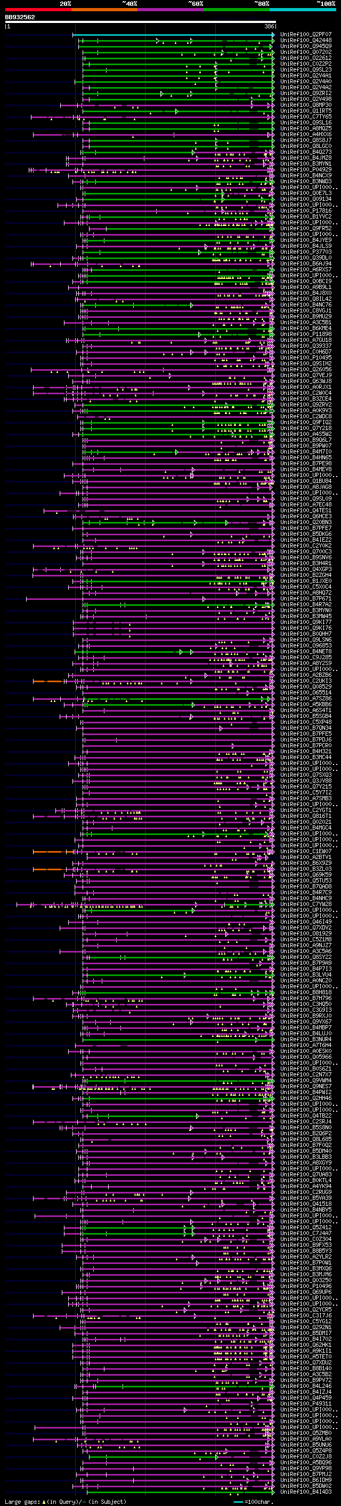Click UniRef100_B3MYN1 label

pos(306,163)
